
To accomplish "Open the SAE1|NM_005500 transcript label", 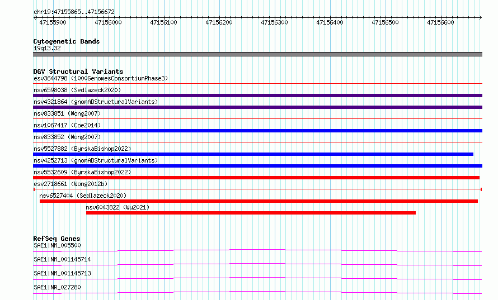I will pyautogui.click(x=57, y=245).
